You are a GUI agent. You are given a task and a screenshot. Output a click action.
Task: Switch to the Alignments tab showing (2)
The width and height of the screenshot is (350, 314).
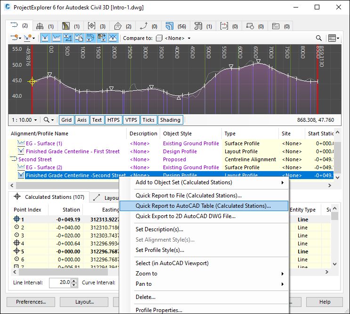[19, 25]
